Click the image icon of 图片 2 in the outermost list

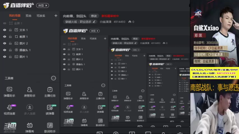pos(16,43)
